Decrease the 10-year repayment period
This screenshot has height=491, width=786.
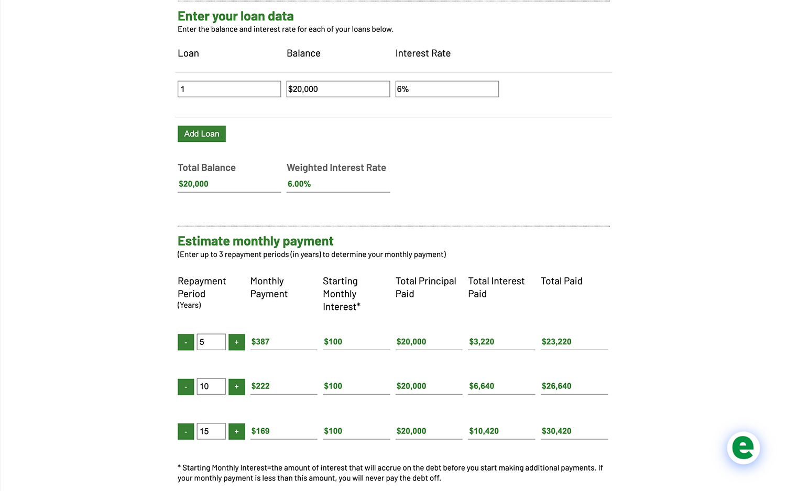(185, 386)
